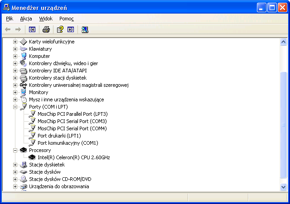This screenshot has width=290, height=204.
Task: Click the imaging devices camera icon
Action: point(24,186)
